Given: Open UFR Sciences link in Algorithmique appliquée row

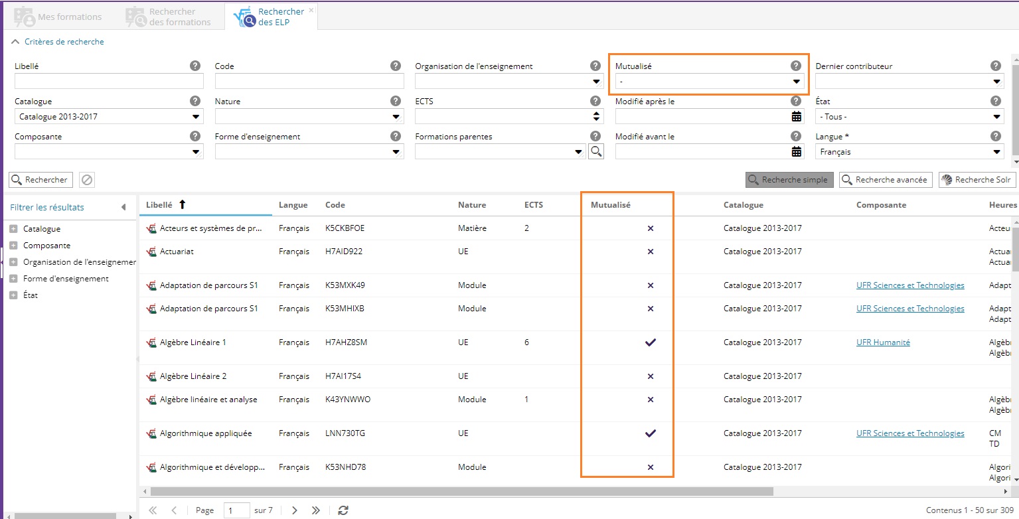Looking at the screenshot, I should [910, 433].
